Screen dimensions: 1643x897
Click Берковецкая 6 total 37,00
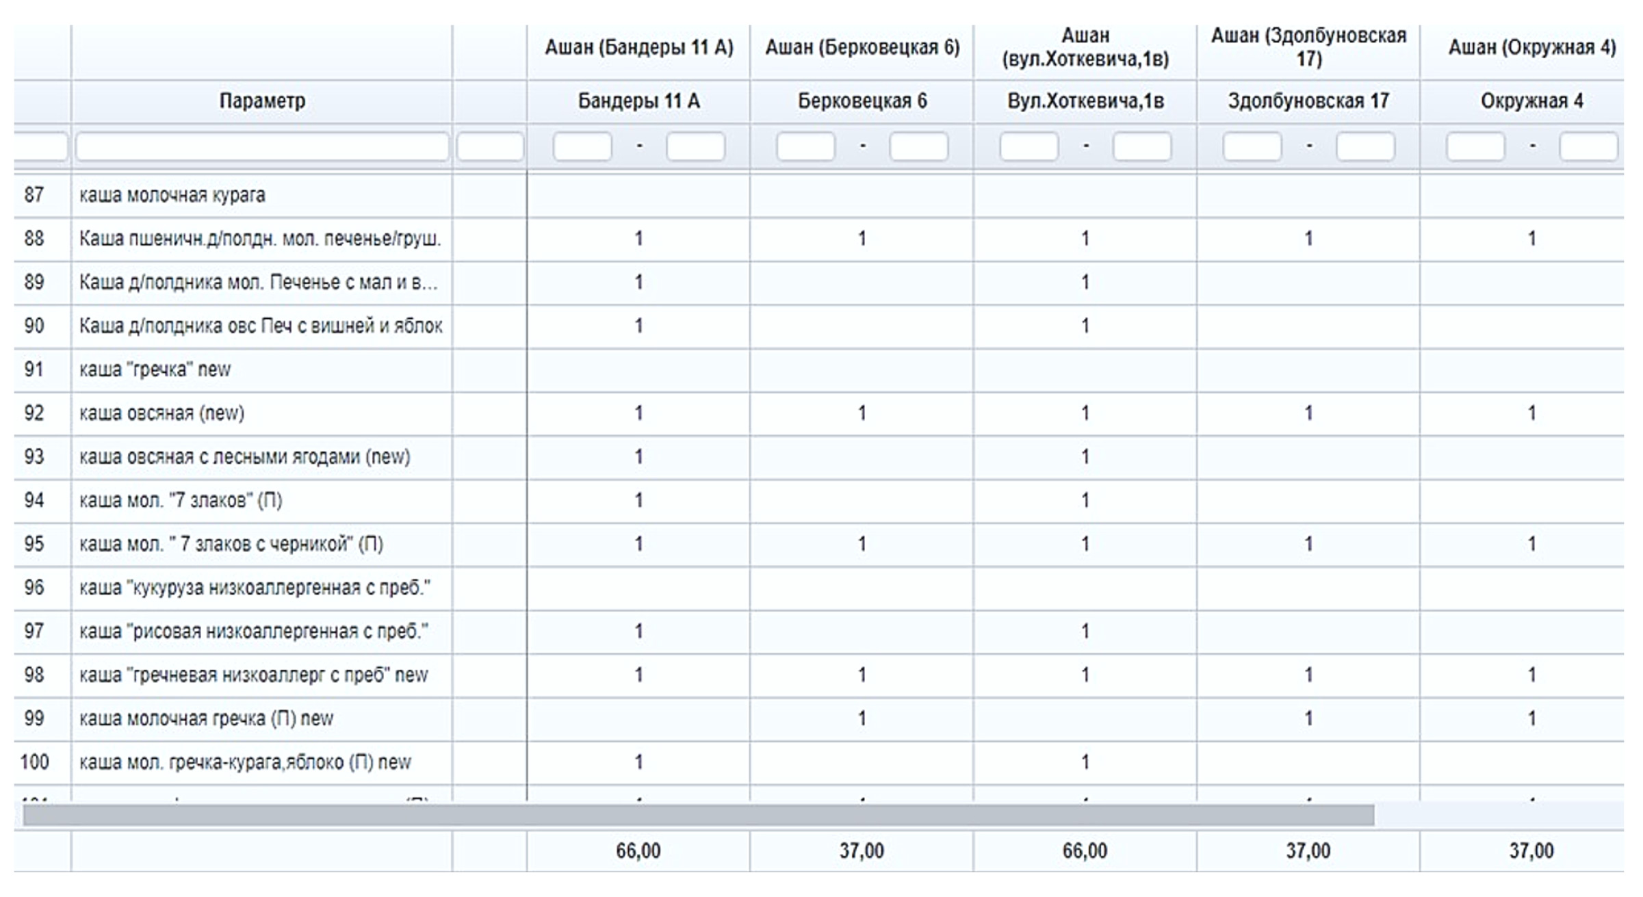(x=862, y=851)
